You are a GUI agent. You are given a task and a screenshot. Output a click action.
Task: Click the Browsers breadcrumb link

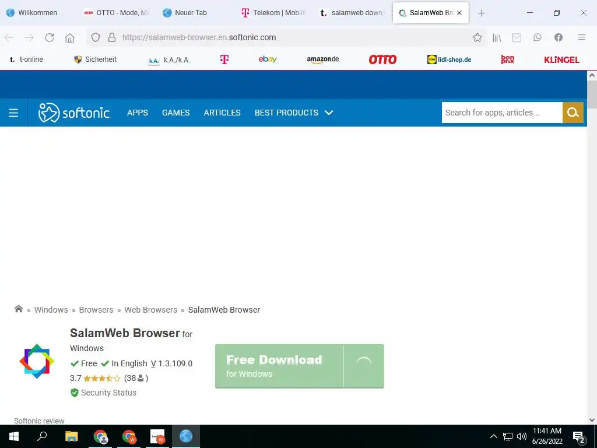pyautogui.click(x=96, y=310)
